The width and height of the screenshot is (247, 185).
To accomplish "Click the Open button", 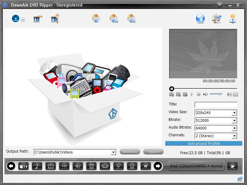I will pyautogui.click(x=153, y=152).
